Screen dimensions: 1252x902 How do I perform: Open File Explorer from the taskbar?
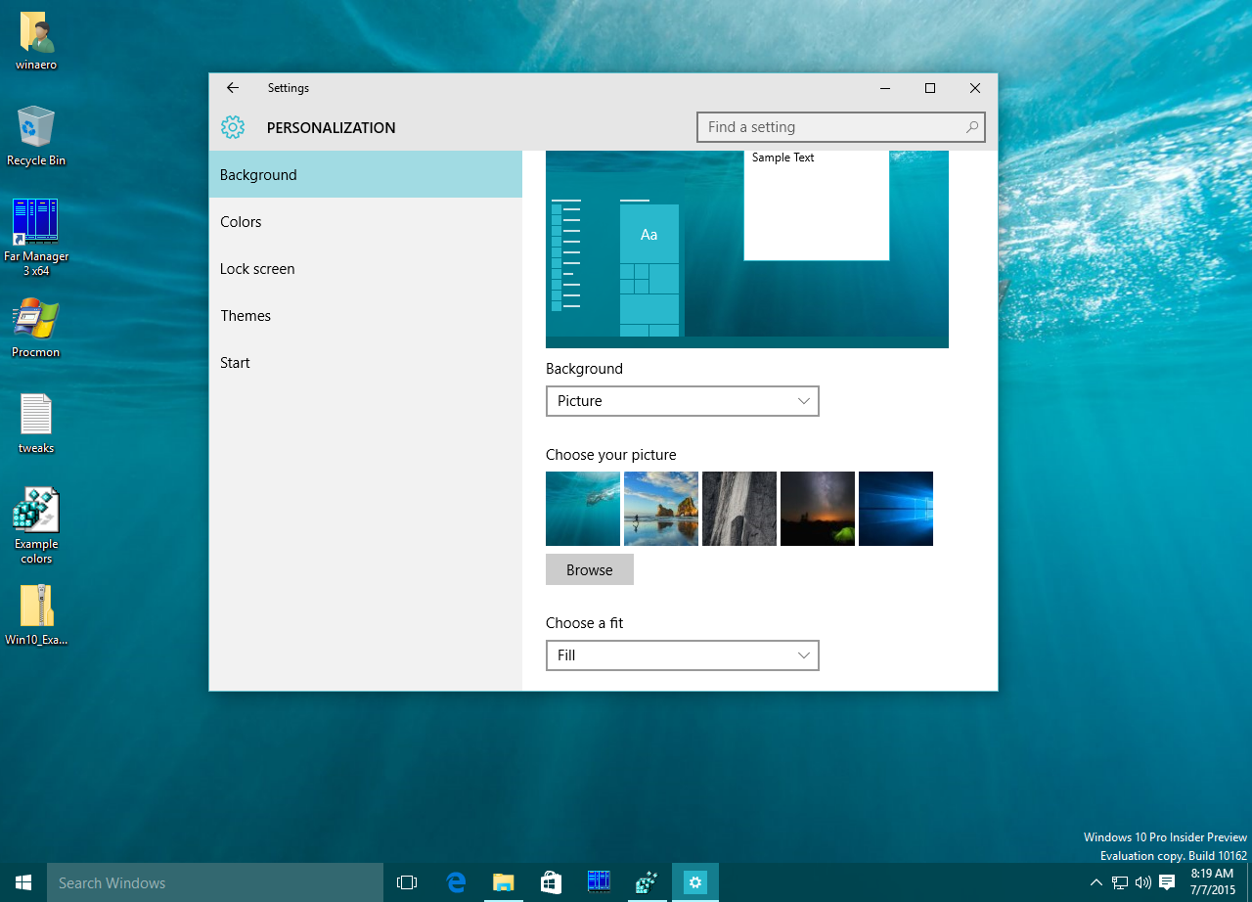point(503,882)
